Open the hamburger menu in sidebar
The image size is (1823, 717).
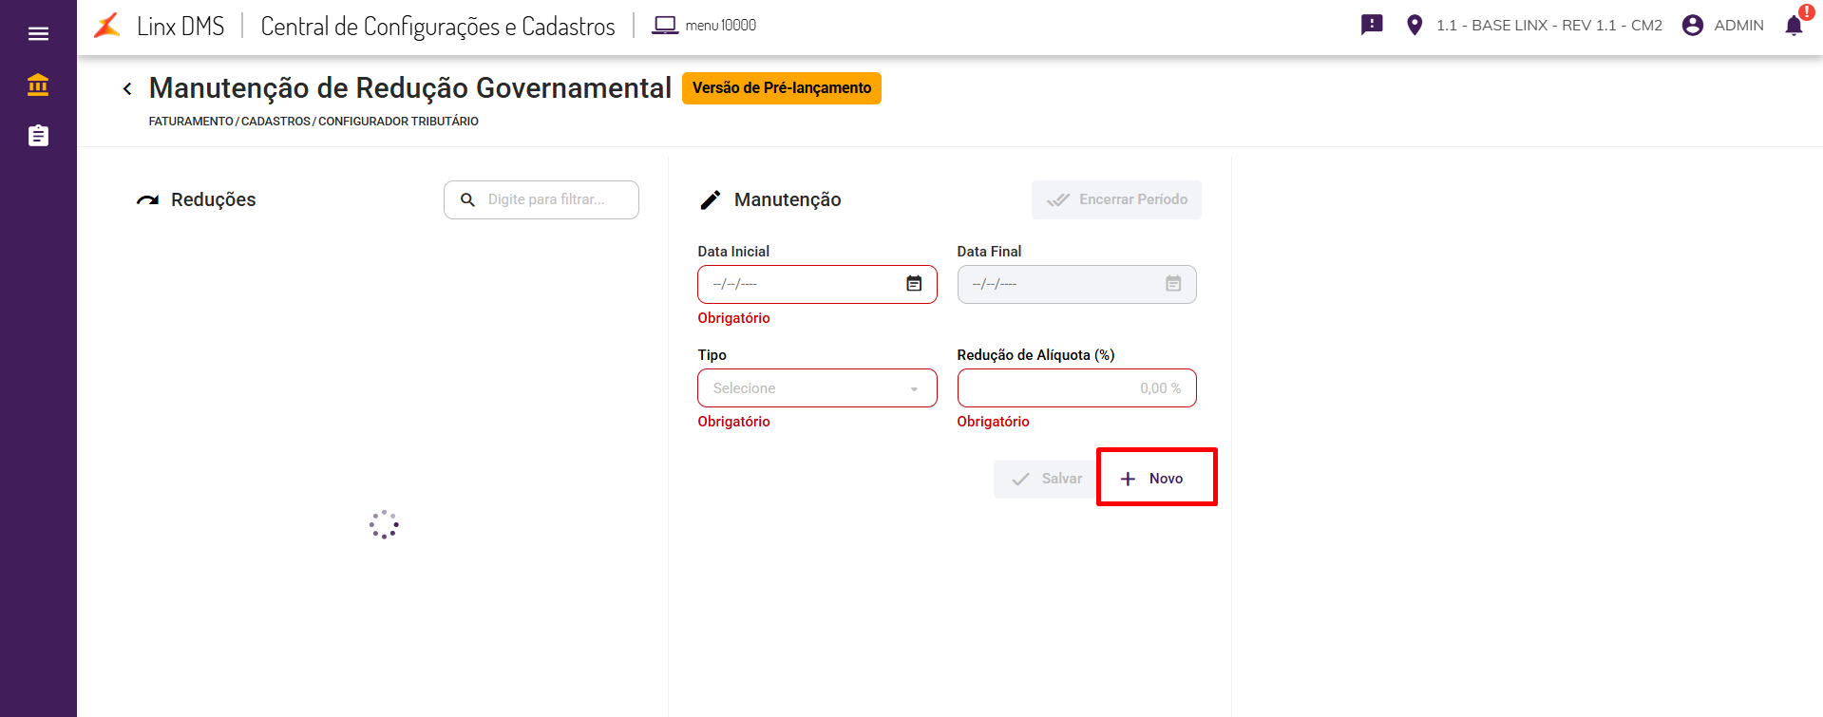pyautogui.click(x=38, y=34)
